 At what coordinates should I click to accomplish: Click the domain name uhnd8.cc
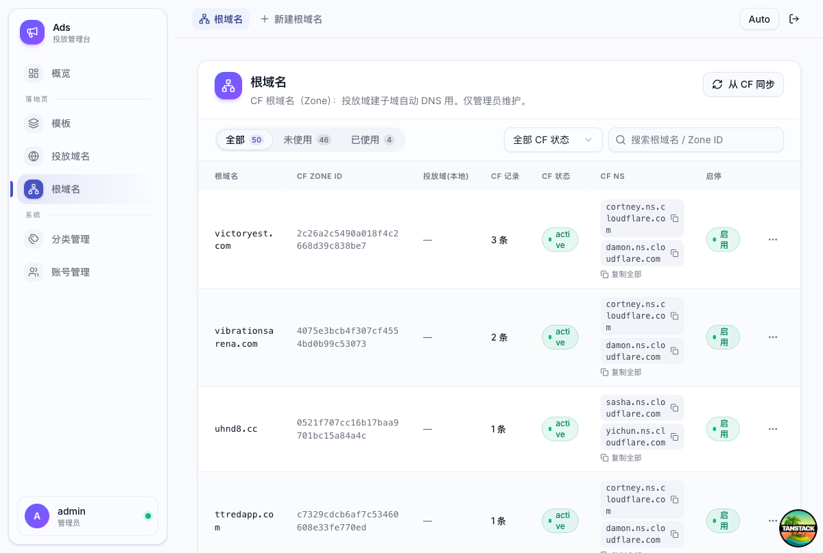(236, 429)
